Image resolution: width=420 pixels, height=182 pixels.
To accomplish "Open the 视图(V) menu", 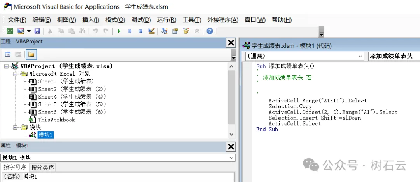I will click(x=66, y=20).
